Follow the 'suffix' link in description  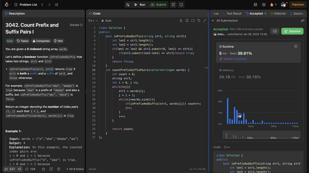[x=50, y=74]
